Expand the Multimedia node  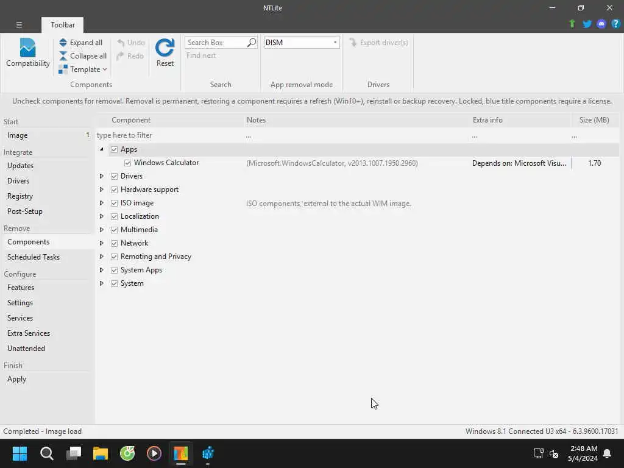102,230
